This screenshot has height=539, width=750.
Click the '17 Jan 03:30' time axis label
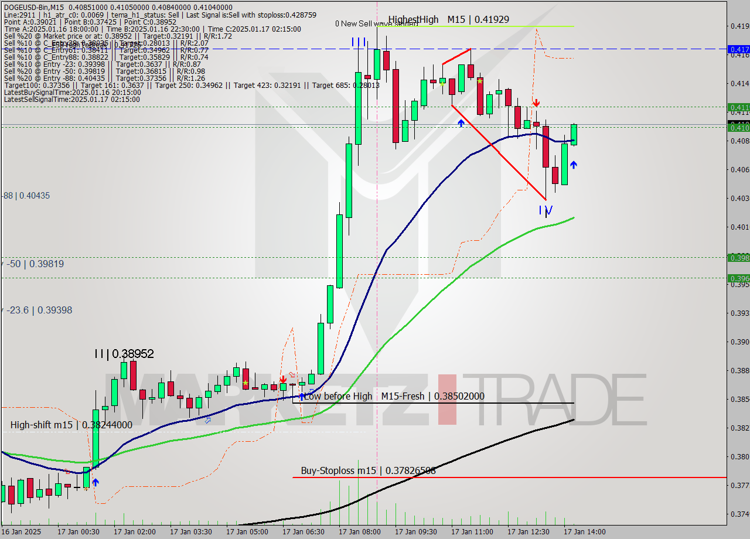click(191, 532)
